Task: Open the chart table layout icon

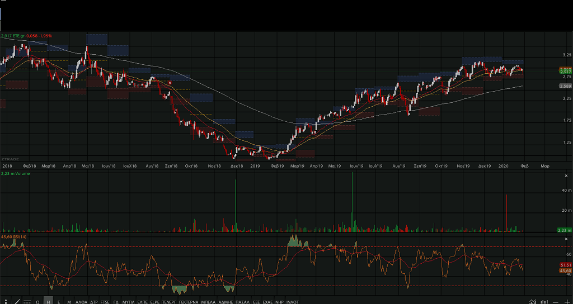Action: pos(27,301)
